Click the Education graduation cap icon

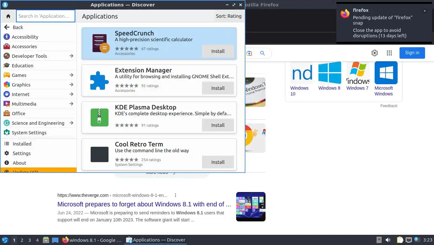pos(7,66)
